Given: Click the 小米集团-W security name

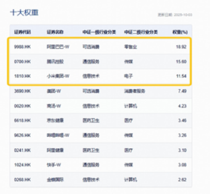Looking at the screenshot, I should point(58,76).
